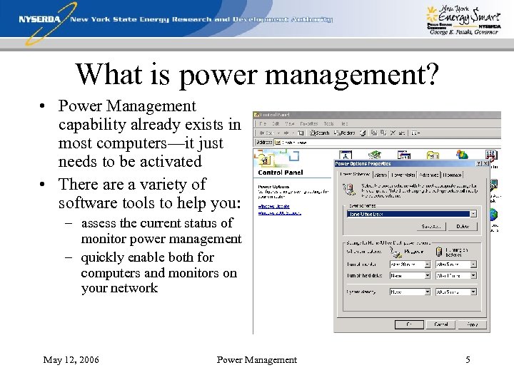The height and width of the screenshot is (385, 514).
Task: Open the colorful Windows-flag control panel icon
Action: click(x=462, y=155)
